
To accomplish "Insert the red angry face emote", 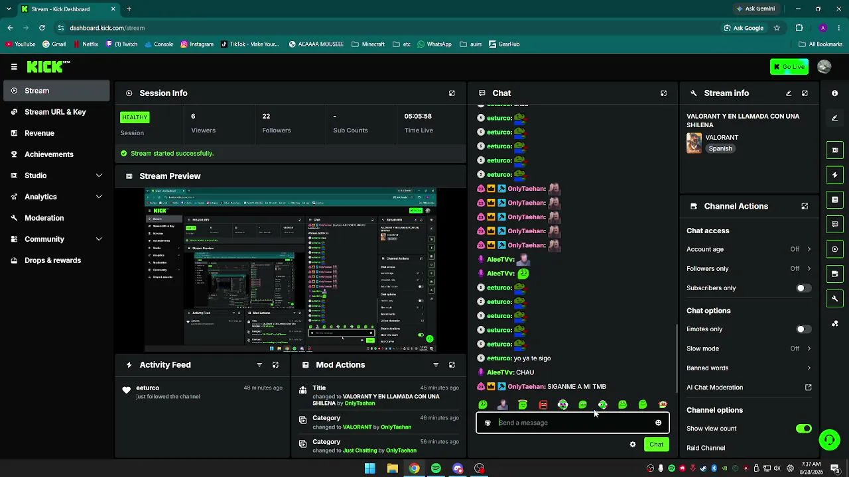I will coord(543,405).
